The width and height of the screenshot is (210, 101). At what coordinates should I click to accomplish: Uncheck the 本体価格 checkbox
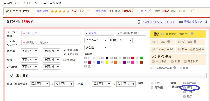pyautogui.click(x=65, y=50)
